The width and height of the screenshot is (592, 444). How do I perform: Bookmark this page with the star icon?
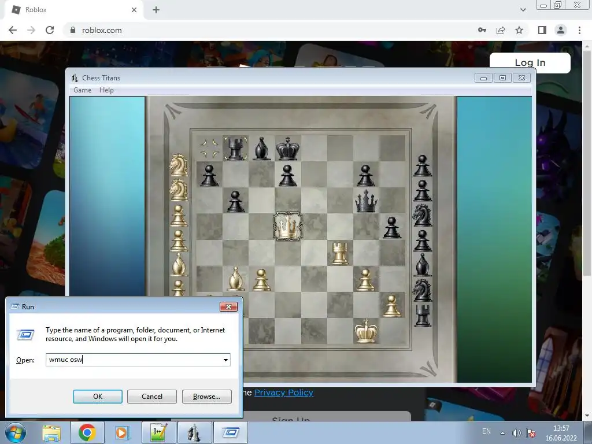[x=520, y=30]
